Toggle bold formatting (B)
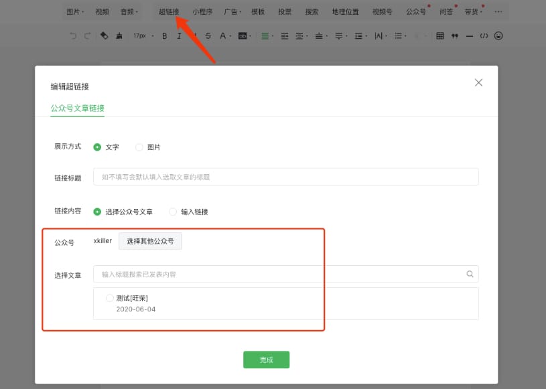The width and height of the screenshot is (546, 389). (164, 35)
